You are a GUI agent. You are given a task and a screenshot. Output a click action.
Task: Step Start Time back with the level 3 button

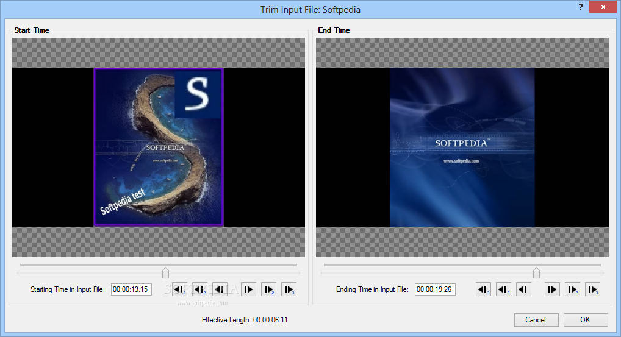point(180,289)
